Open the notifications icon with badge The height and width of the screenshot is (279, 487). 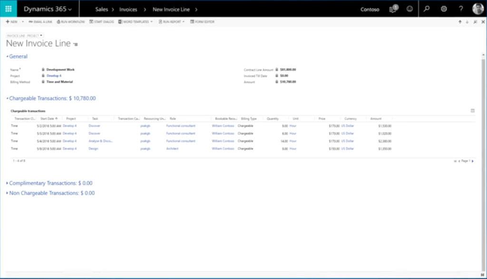pyautogui.click(x=393, y=9)
